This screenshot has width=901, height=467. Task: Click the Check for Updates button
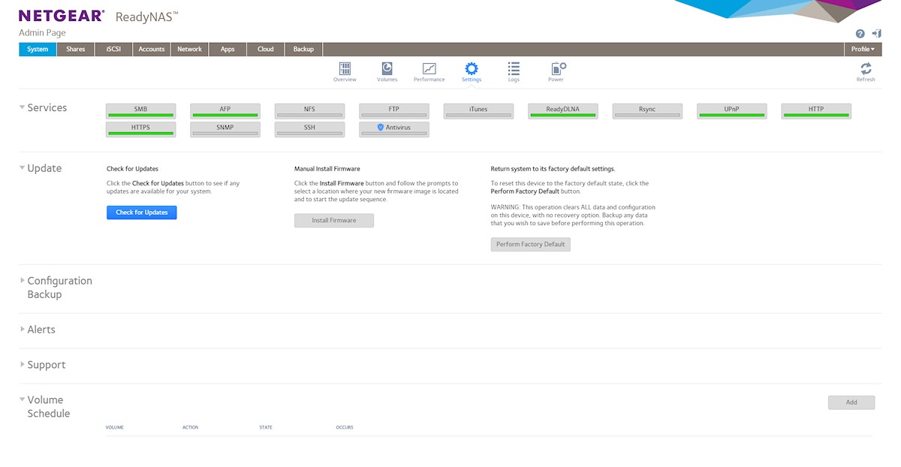click(142, 212)
